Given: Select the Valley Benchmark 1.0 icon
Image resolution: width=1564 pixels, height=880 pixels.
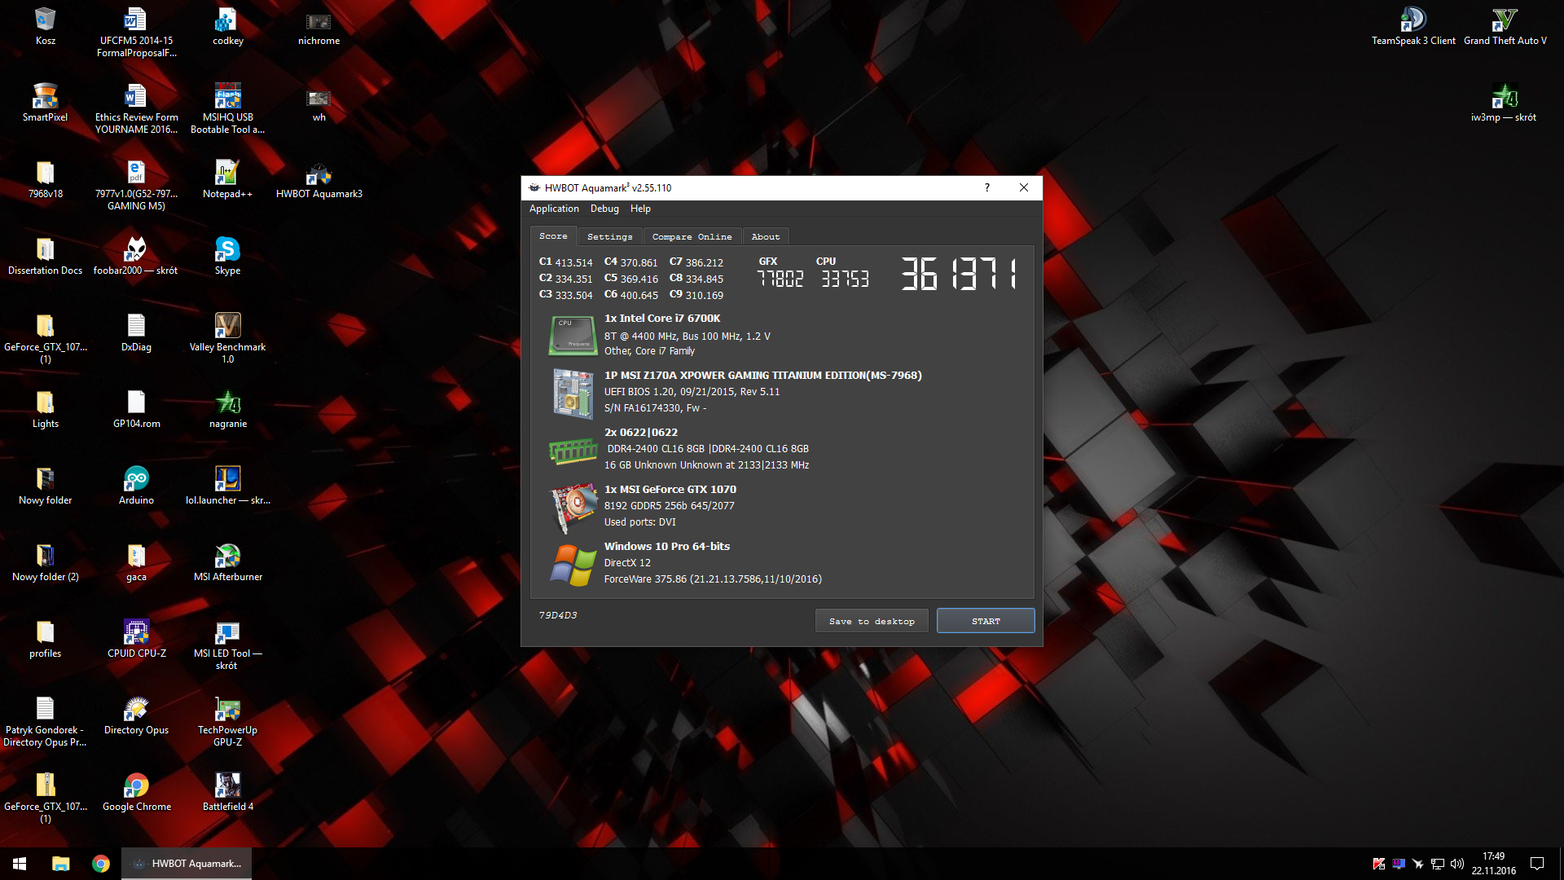Looking at the screenshot, I should (228, 338).
